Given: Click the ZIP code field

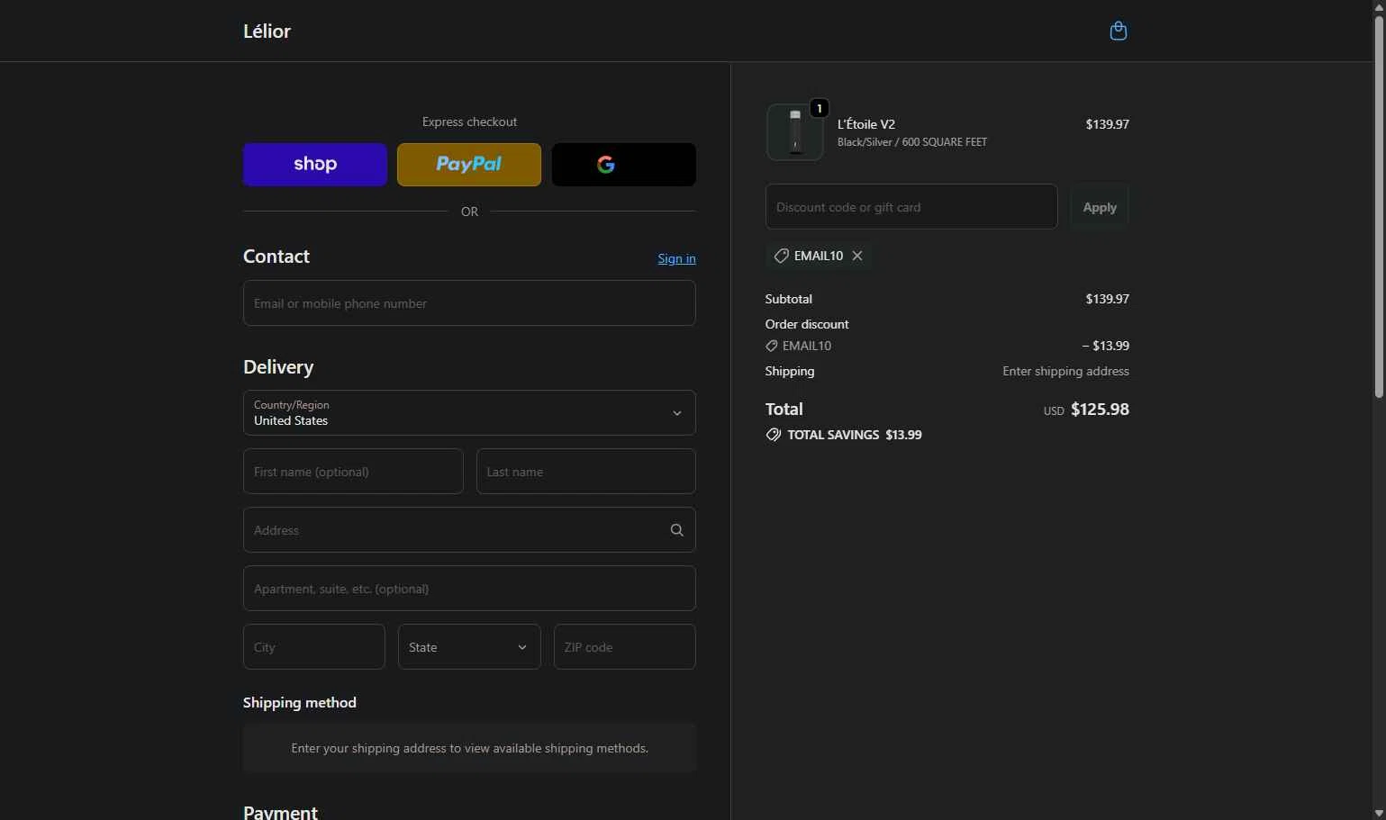Looking at the screenshot, I should (624, 647).
